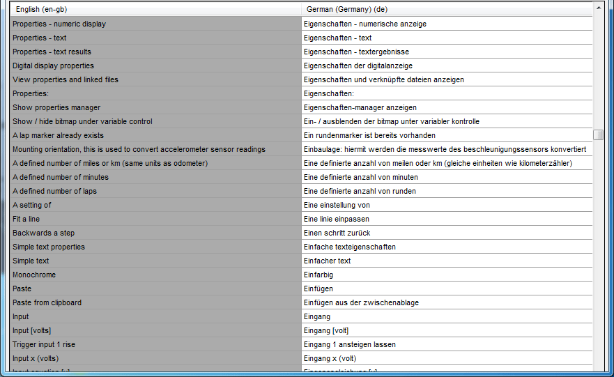Select the 'A defined number of laps' row
This screenshot has height=377, width=614.
pyautogui.click(x=155, y=191)
